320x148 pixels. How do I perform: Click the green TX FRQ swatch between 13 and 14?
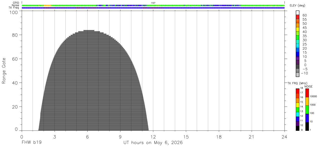tap(298, 110)
